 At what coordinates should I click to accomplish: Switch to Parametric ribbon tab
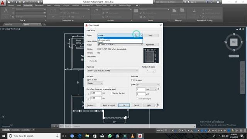39,5
